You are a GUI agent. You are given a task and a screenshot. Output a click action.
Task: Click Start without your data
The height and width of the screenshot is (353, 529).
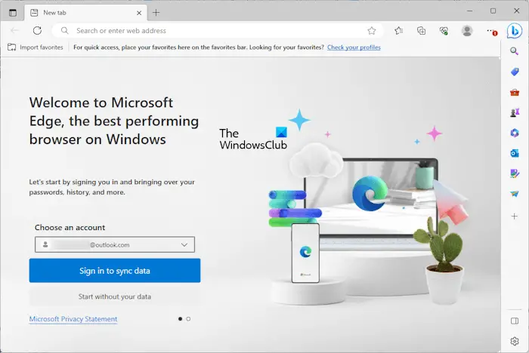pos(115,296)
